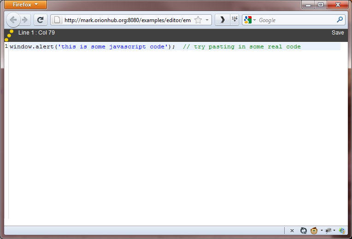Open the Firefox application menu

point(25,5)
